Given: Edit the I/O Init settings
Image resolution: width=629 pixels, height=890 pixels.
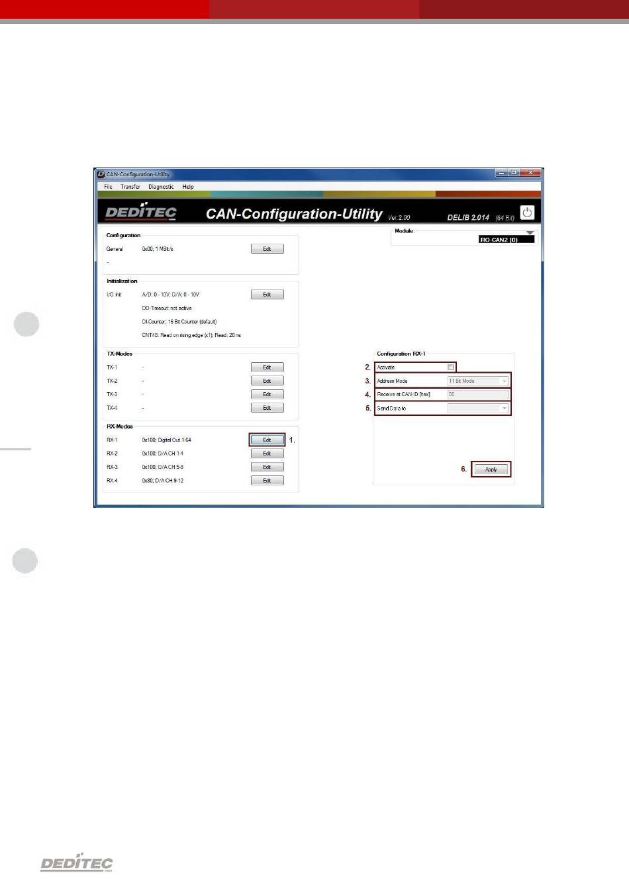Looking at the screenshot, I should pos(267,295).
